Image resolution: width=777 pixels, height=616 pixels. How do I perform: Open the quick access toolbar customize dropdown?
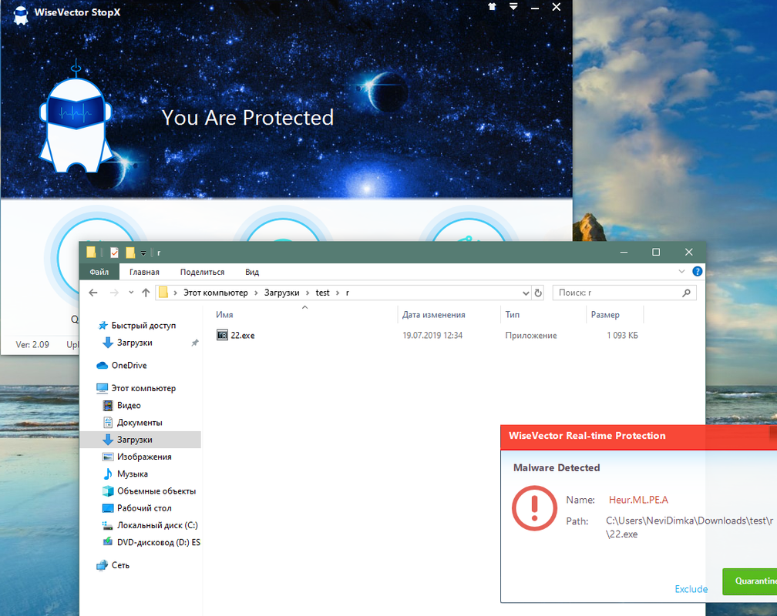click(x=143, y=253)
